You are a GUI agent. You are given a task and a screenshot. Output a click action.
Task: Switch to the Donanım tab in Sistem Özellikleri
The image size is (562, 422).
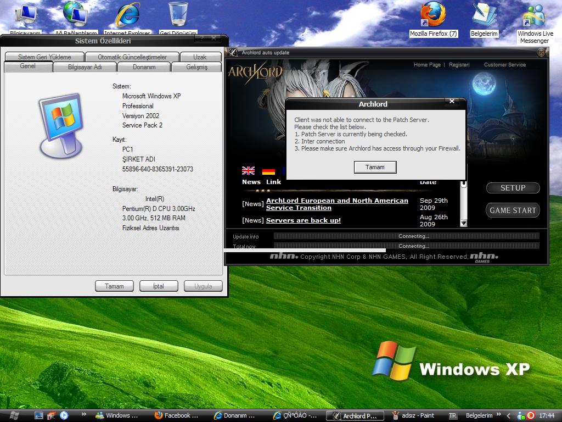tap(144, 67)
